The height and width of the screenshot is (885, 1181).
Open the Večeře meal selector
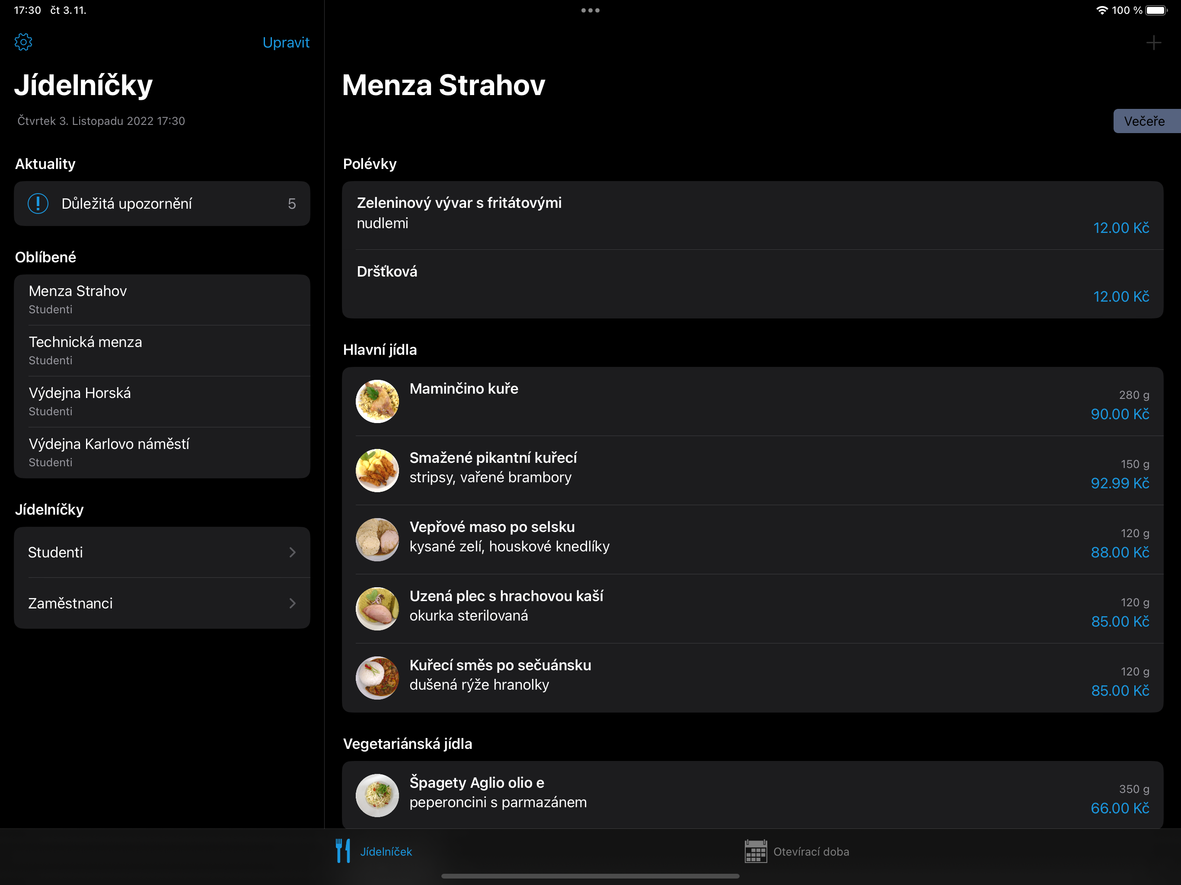pos(1145,121)
